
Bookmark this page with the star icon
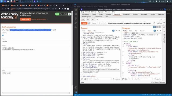coord(56,9)
